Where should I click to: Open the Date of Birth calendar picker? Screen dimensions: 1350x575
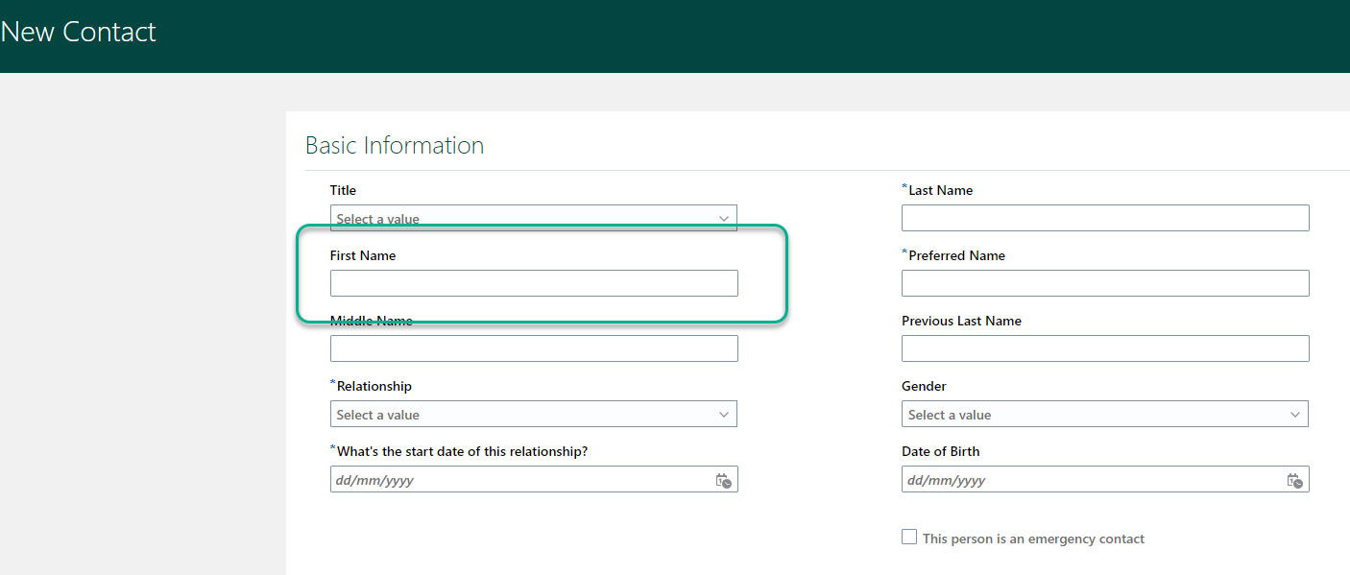point(1293,479)
